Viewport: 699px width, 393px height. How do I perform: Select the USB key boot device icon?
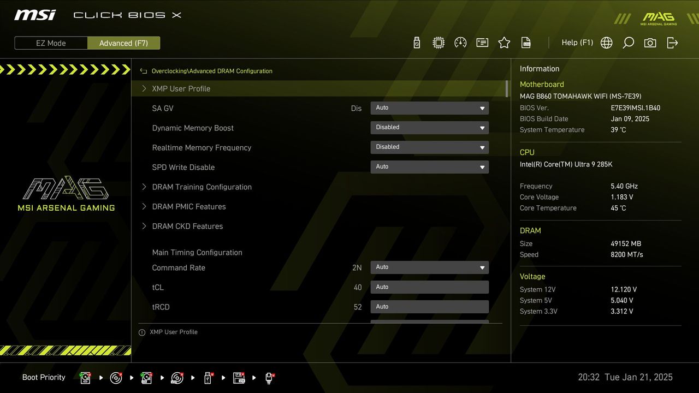(208, 377)
